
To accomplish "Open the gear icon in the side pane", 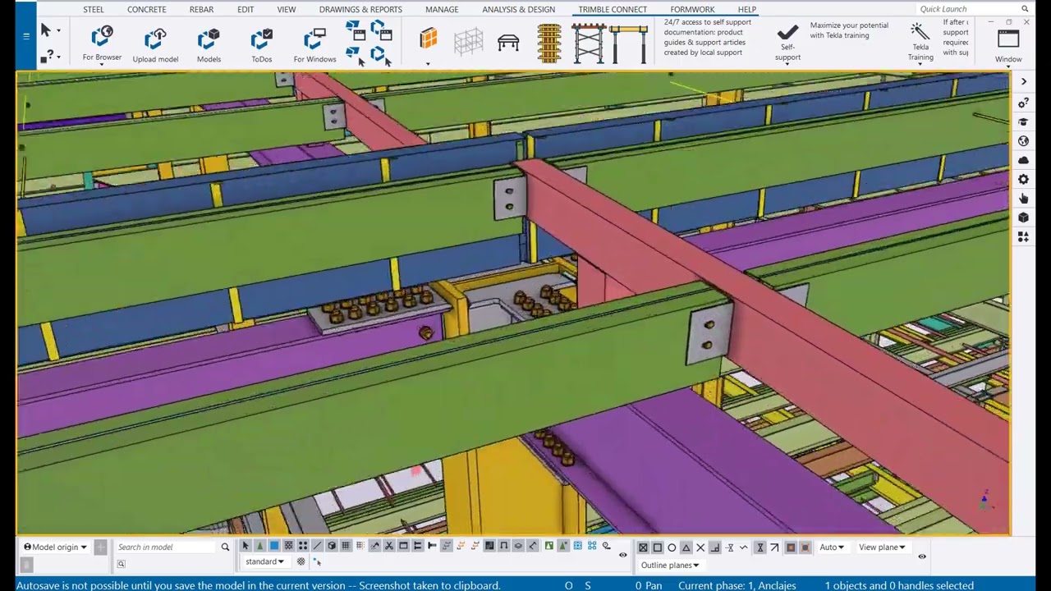I will [1023, 180].
